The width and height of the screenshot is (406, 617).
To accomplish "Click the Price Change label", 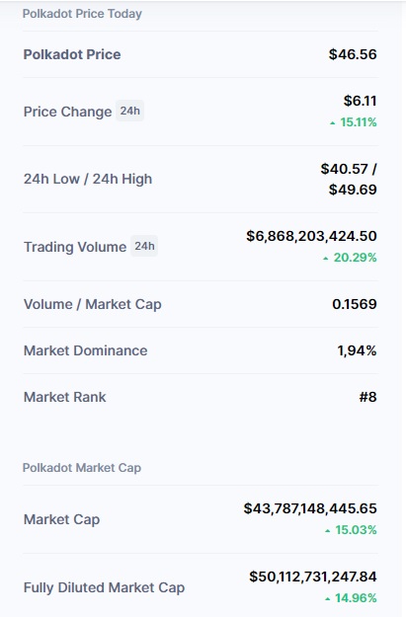I will pyautogui.click(x=68, y=112).
